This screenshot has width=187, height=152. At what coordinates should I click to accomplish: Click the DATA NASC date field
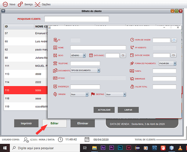[113, 55]
